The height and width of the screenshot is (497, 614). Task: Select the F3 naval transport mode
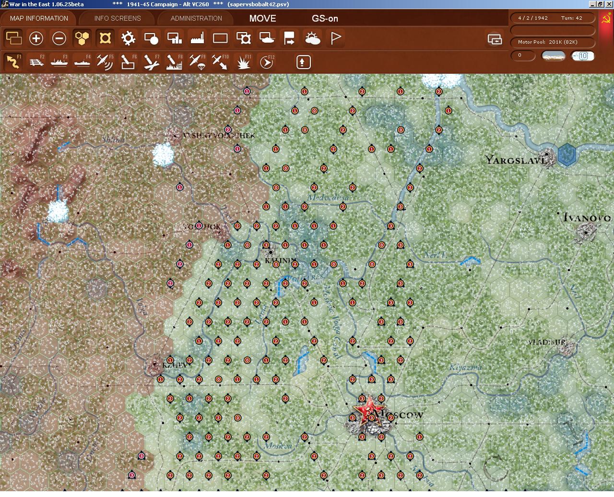pyautogui.click(x=59, y=62)
